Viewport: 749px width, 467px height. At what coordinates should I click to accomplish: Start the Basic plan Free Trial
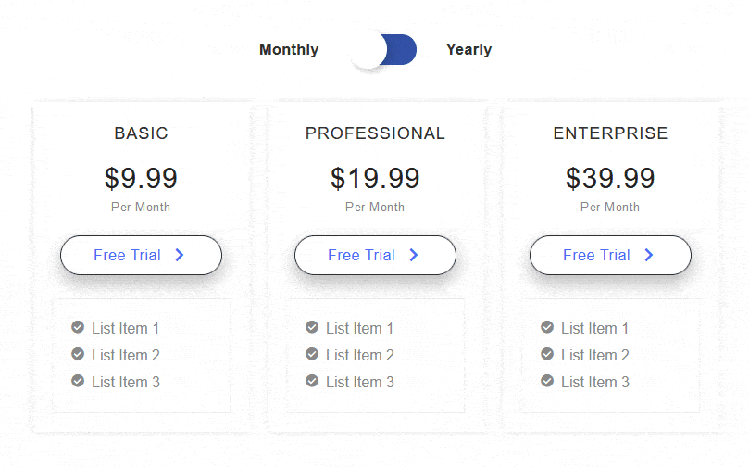[x=141, y=255]
